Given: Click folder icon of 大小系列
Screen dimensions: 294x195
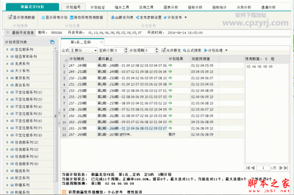Looking at the screenshot, I should pyautogui.click(x=12, y=71).
